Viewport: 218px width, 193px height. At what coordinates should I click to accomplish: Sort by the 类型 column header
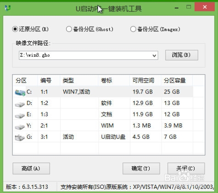click(68, 81)
